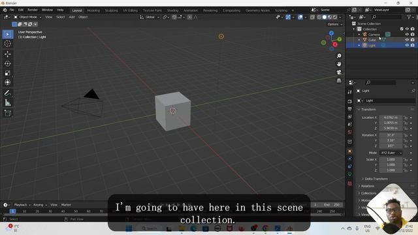Open the World properties tab
418x235 pixels.
350,132
